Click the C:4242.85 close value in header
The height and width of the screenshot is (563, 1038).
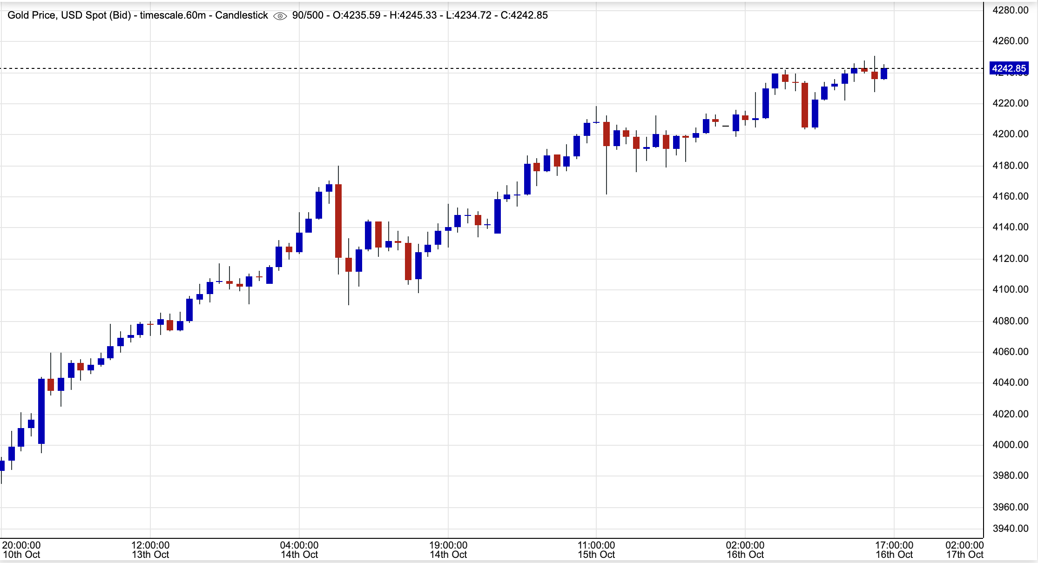click(524, 15)
